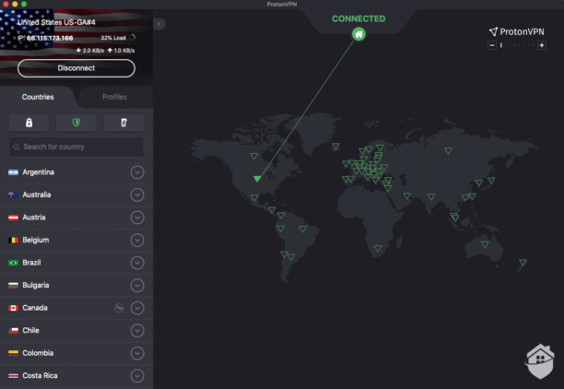Screen dimensions: 564x389
Task: Click the Colombia country name
Action: pyautogui.click(x=38, y=353)
